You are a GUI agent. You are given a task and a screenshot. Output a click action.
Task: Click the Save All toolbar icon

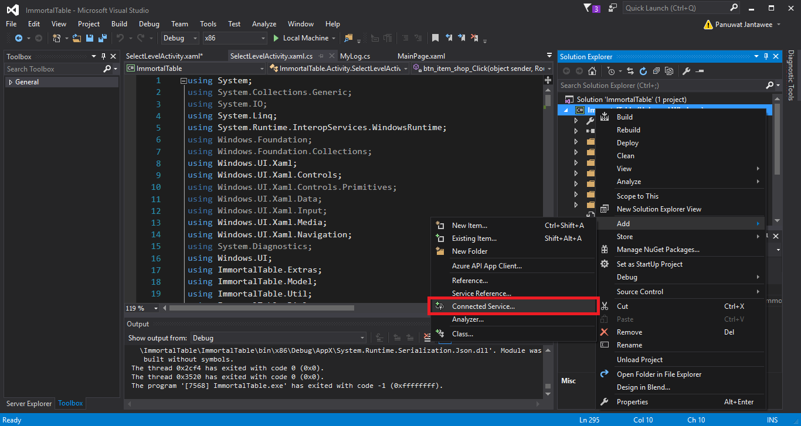pyautogui.click(x=102, y=38)
